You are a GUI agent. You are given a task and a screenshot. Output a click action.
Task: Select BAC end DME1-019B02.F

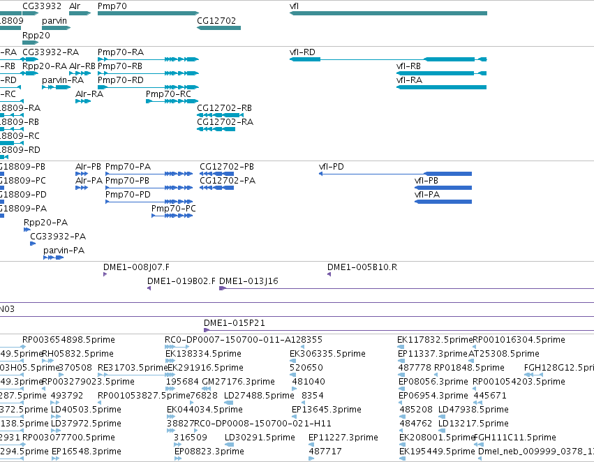pyautogui.click(x=149, y=288)
